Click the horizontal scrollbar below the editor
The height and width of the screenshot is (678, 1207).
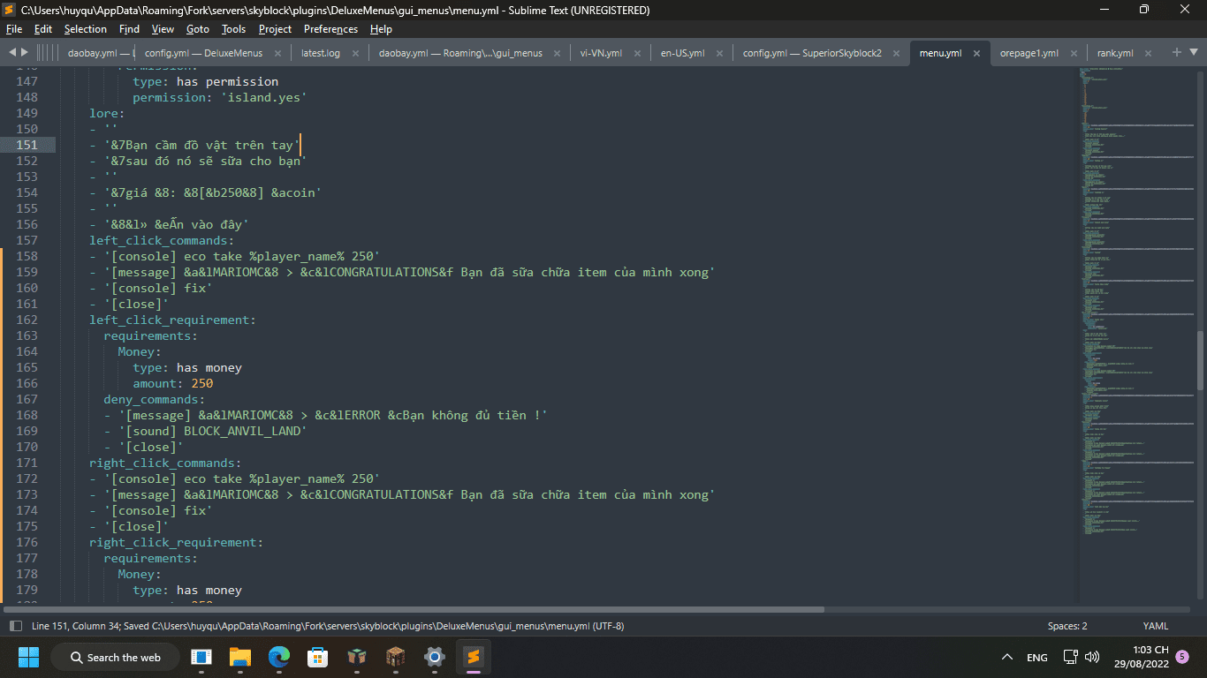[414, 609]
